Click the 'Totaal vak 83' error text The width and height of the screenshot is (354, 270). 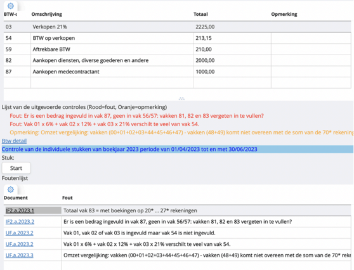pos(130,210)
